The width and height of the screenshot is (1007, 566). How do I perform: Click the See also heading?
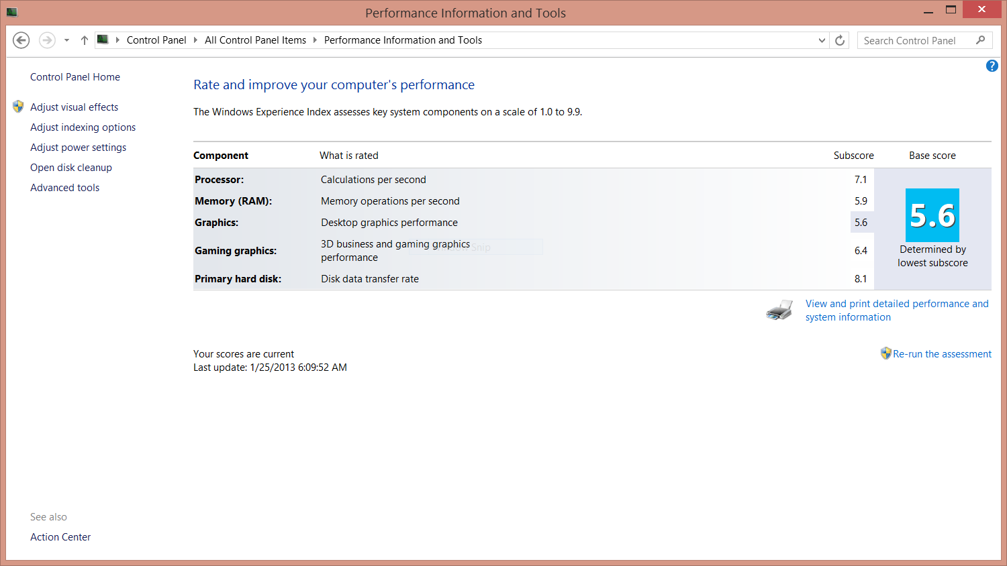point(48,517)
